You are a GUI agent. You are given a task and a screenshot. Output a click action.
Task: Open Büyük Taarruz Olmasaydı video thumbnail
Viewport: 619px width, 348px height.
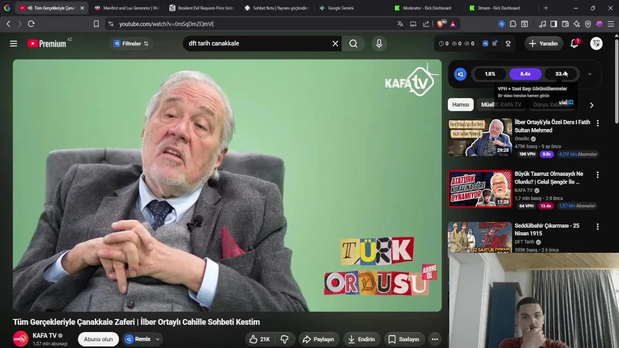[x=480, y=188]
